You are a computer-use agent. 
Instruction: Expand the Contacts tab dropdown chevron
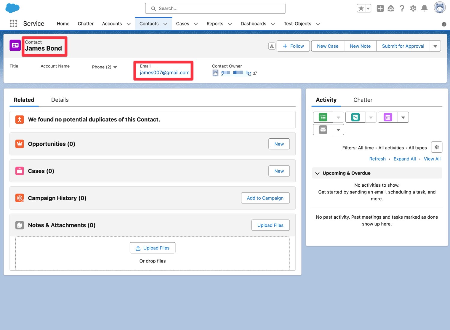165,24
